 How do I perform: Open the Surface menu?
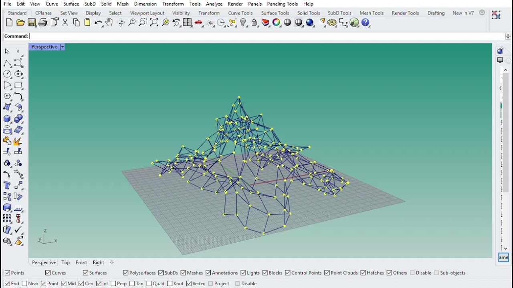71,4
